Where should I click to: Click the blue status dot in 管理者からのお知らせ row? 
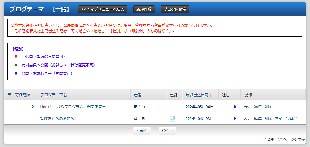pos(235,118)
